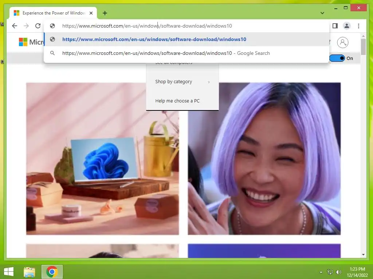The width and height of the screenshot is (373, 279).
Task: Open the Chrome profile avatar button
Action: (x=347, y=26)
